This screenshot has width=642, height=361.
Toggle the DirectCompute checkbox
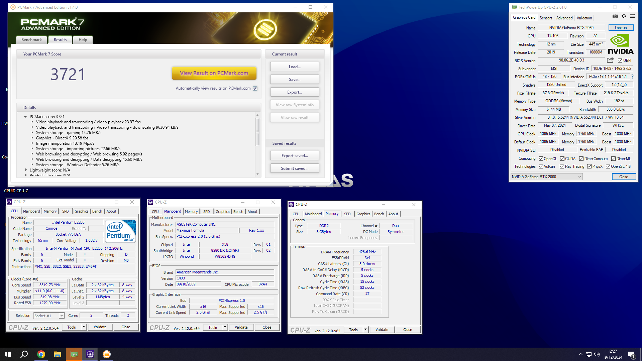click(581, 159)
